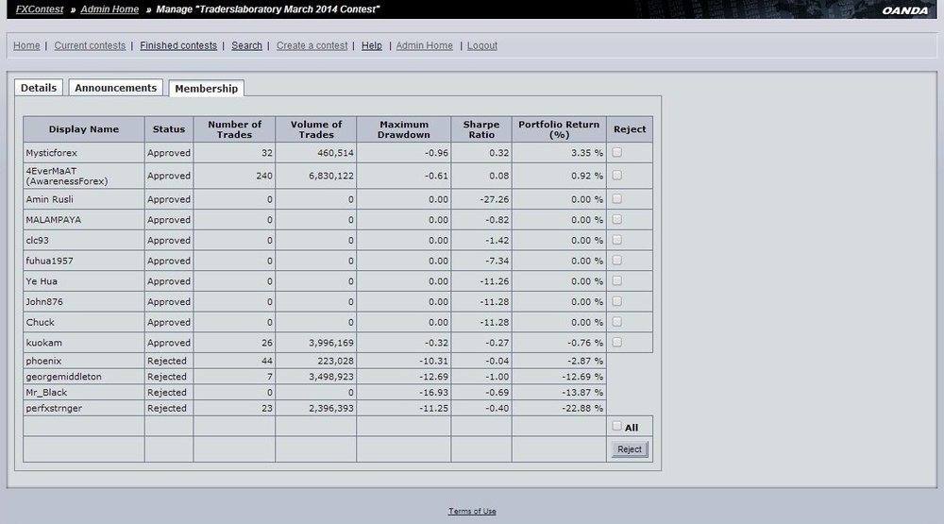Click FXContest breadcrumb link

40,9
